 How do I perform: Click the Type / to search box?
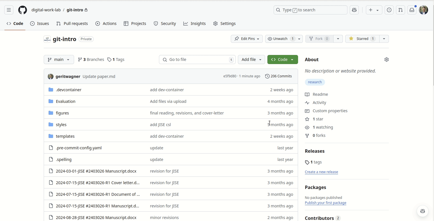click(311, 10)
